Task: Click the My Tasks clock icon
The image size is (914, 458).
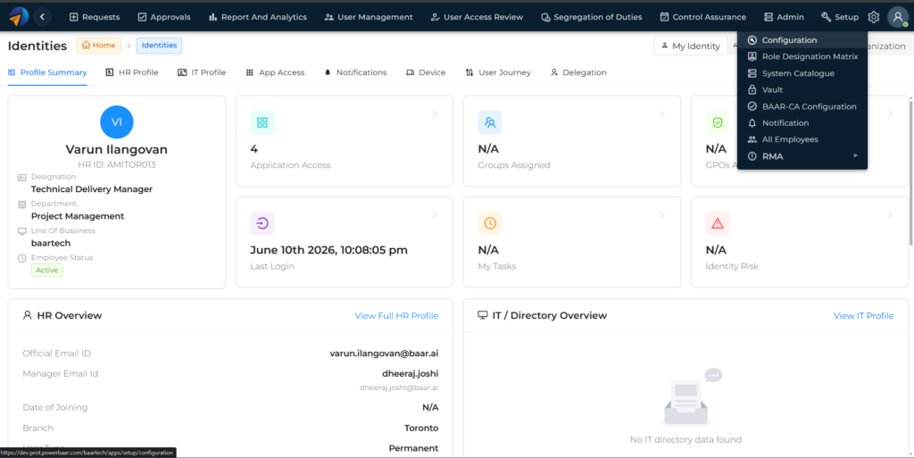Action: [x=490, y=223]
